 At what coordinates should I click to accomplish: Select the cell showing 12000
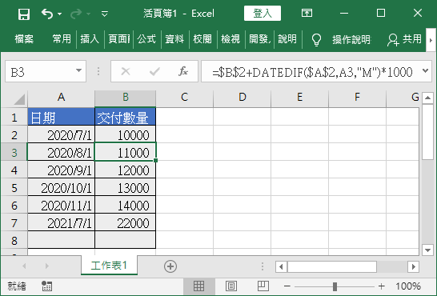coord(126,170)
